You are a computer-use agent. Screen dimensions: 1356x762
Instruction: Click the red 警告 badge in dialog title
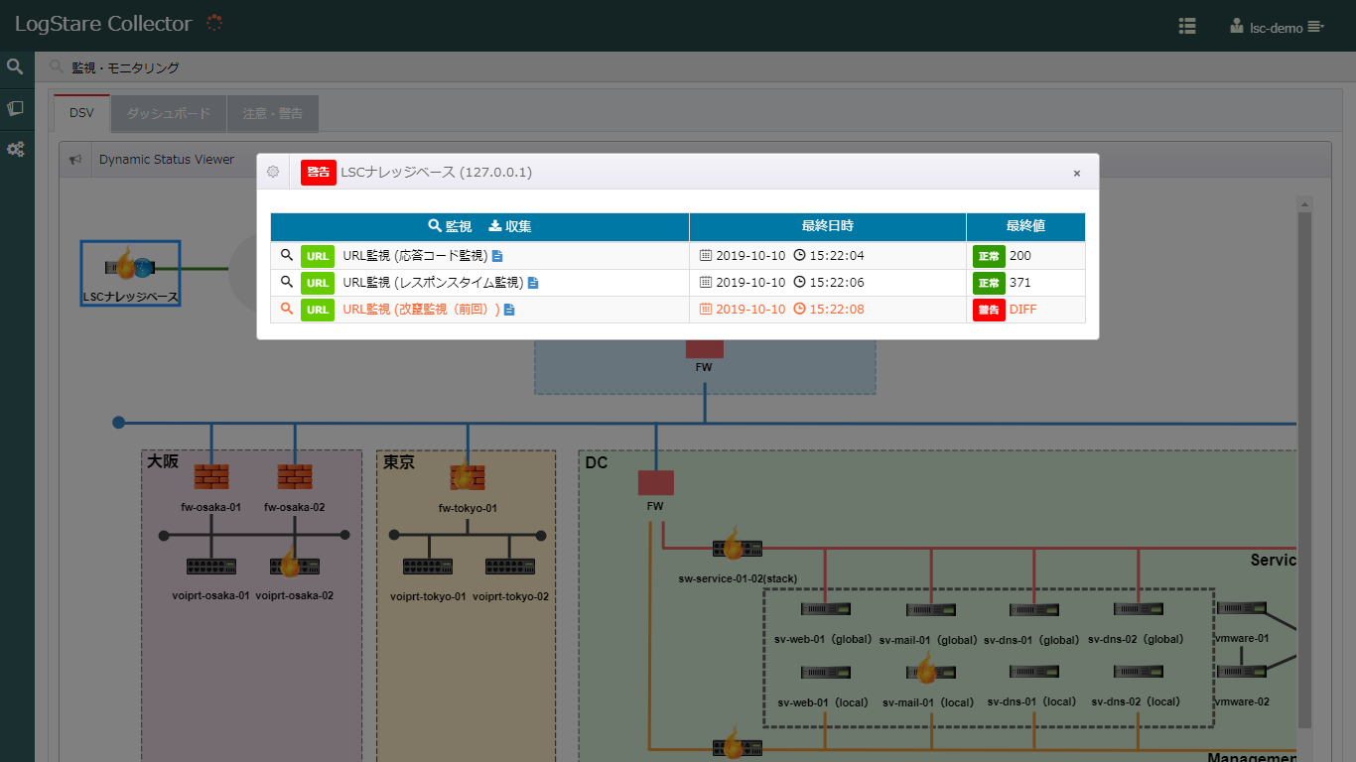click(x=319, y=173)
